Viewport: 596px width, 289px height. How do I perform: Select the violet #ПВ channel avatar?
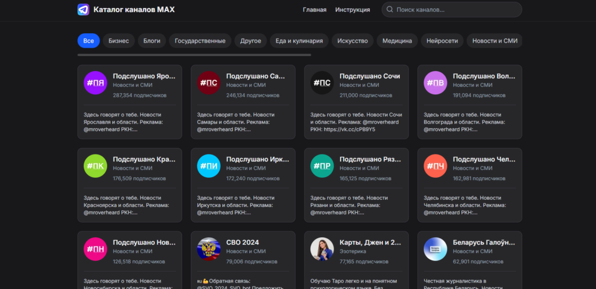(x=435, y=83)
